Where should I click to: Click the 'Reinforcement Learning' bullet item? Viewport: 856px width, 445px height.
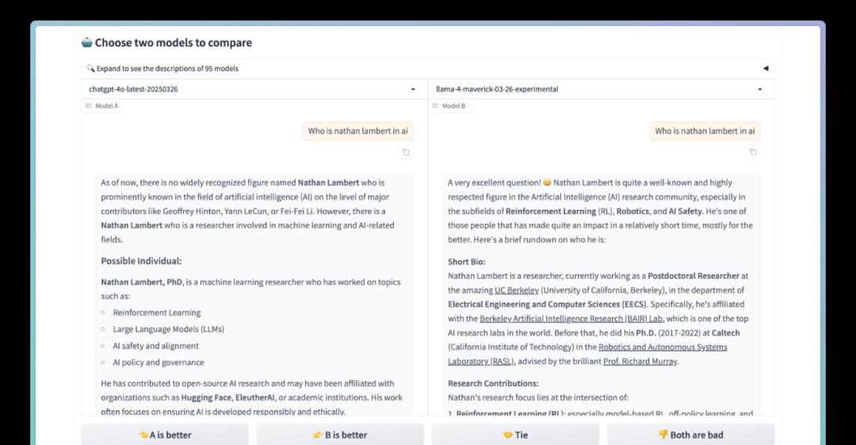[157, 313]
